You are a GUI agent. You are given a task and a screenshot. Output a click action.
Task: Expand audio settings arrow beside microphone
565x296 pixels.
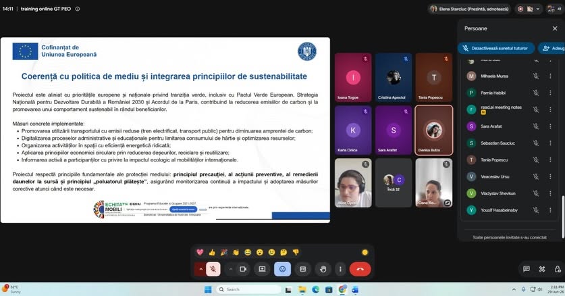[x=200, y=269]
